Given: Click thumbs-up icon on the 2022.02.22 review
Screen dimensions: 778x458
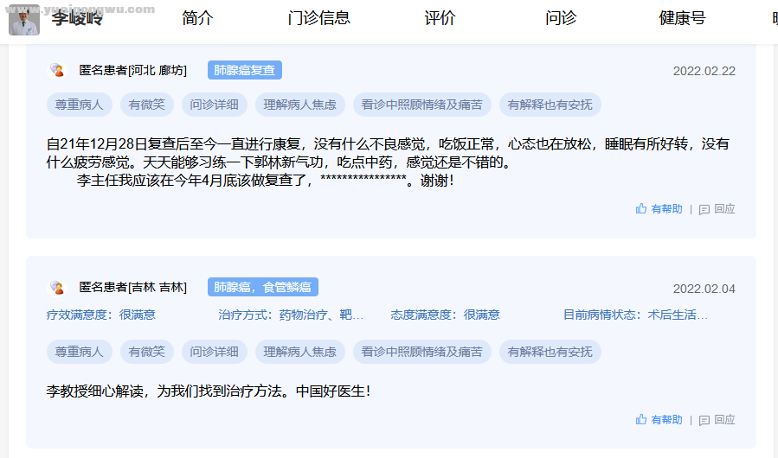Looking at the screenshot, I should (x=641, y=209).
